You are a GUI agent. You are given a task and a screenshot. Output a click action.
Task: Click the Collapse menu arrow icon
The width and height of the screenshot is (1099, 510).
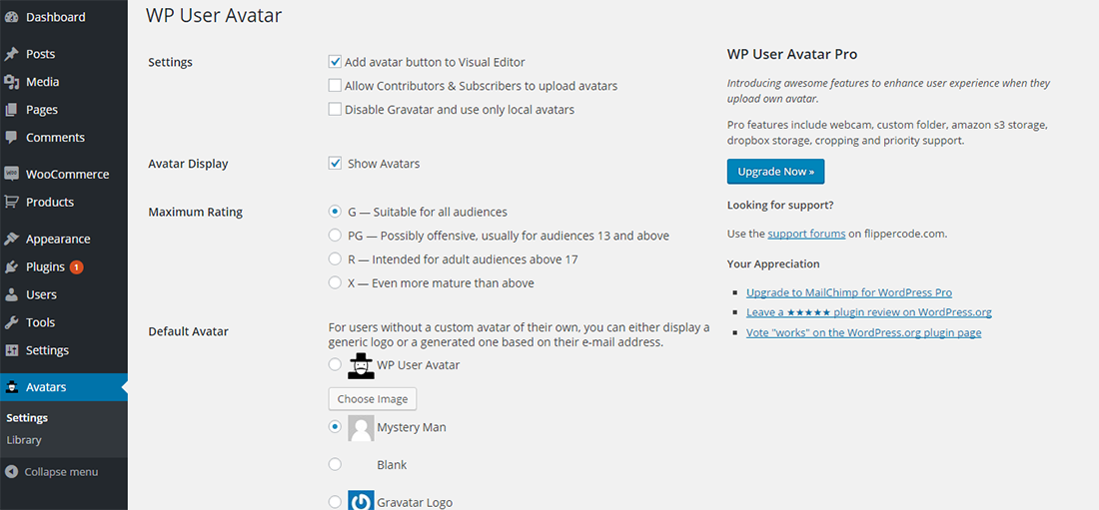11,471
